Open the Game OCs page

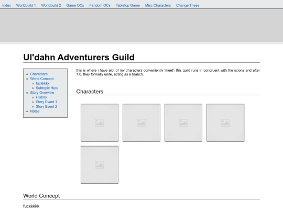[x=75, y=5]
